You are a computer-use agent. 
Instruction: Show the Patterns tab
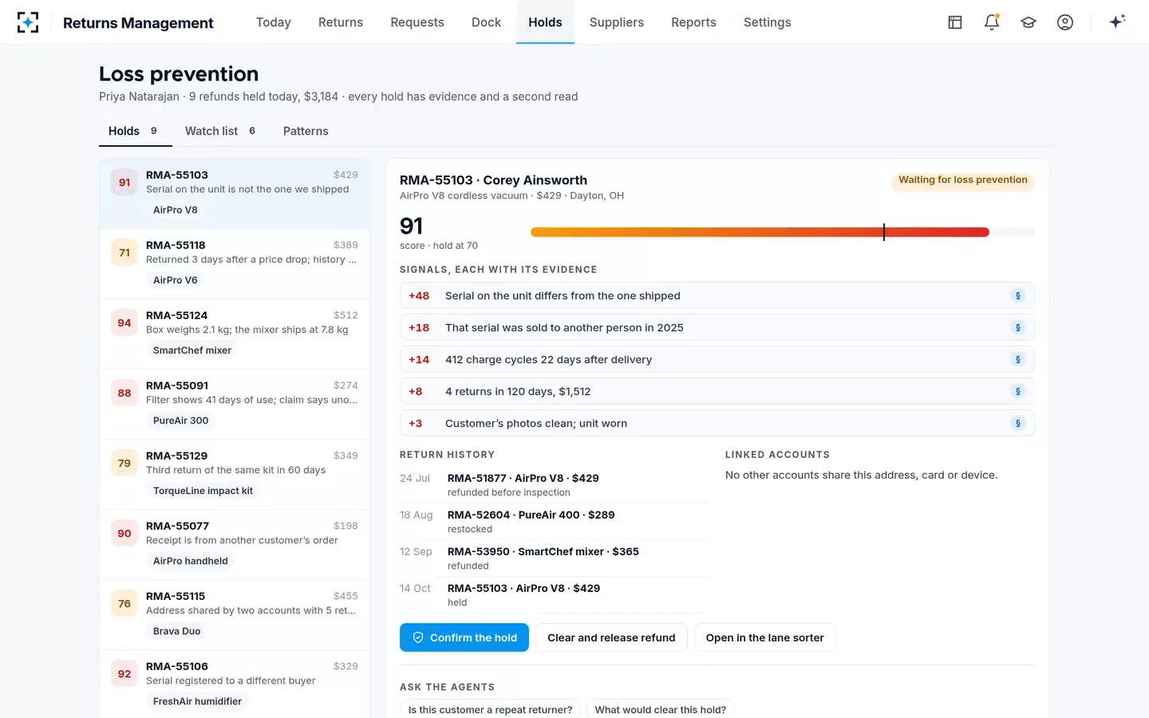pyautogui.click(x=306, y=131)
